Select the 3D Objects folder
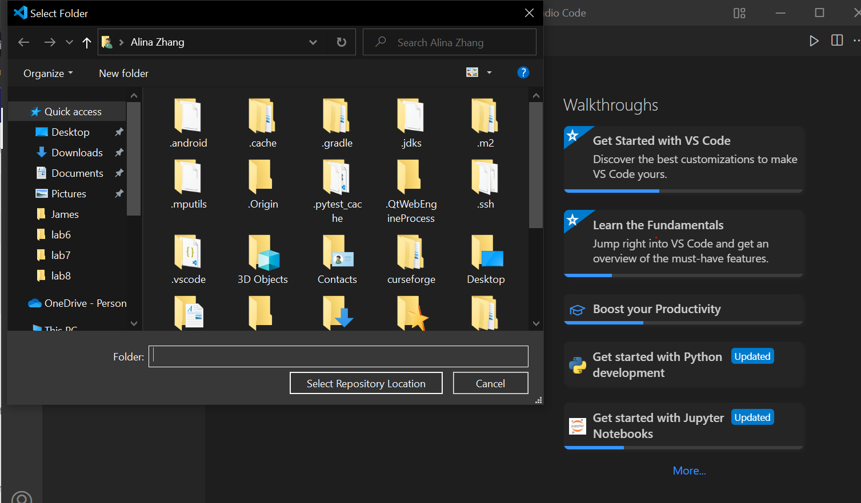Image resolution: width=861 pixels, height=503 pixels. tap(263, 259)
